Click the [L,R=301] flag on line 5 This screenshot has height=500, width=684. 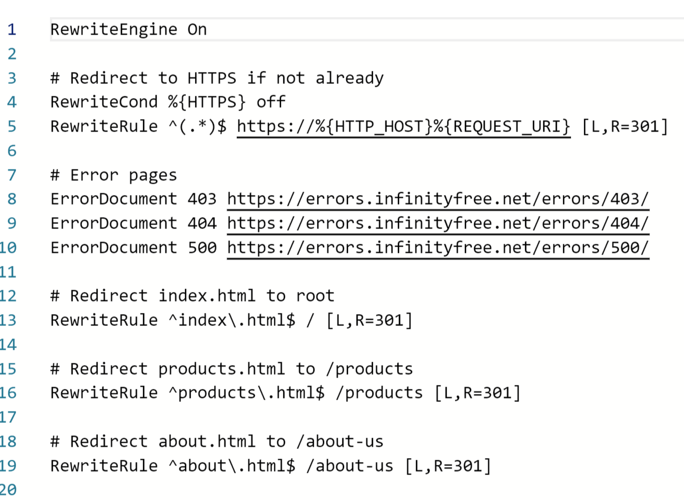click(625, 126)
